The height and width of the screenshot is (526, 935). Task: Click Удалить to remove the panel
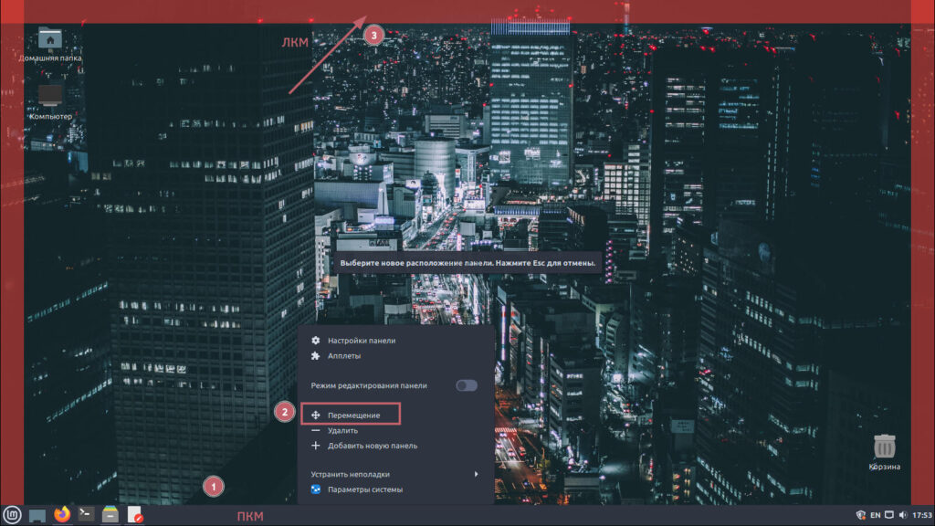coord(342,430)
